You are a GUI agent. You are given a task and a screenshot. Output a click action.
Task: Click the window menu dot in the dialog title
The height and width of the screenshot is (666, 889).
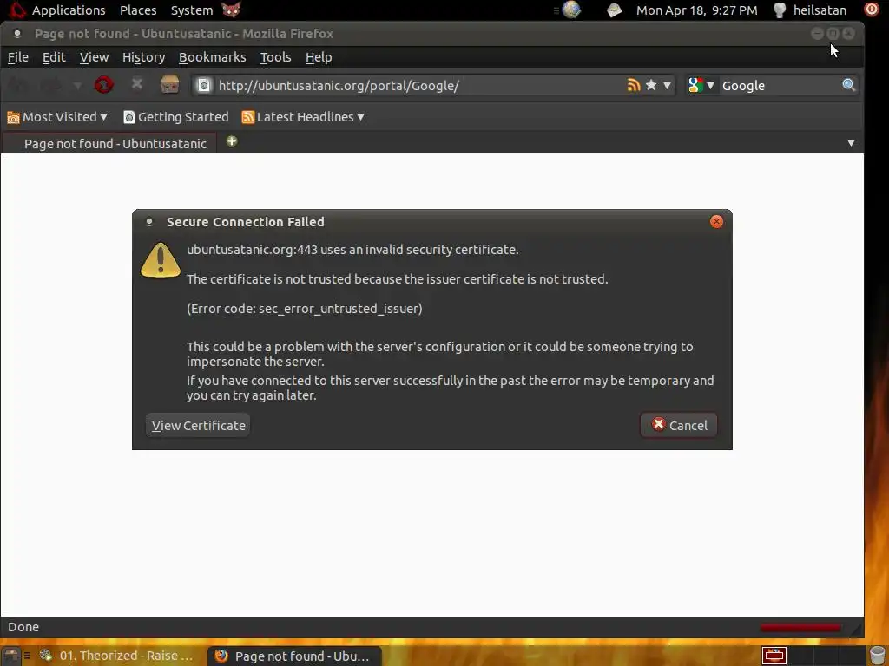149,222
